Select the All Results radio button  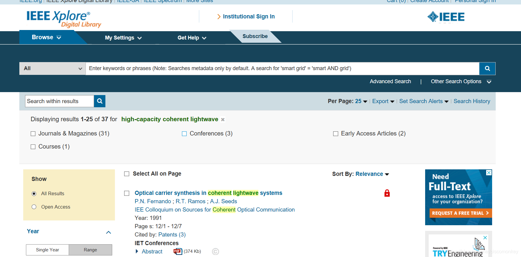click(34, 194)
